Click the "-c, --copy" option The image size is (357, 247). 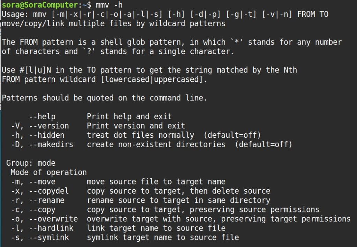33,210
